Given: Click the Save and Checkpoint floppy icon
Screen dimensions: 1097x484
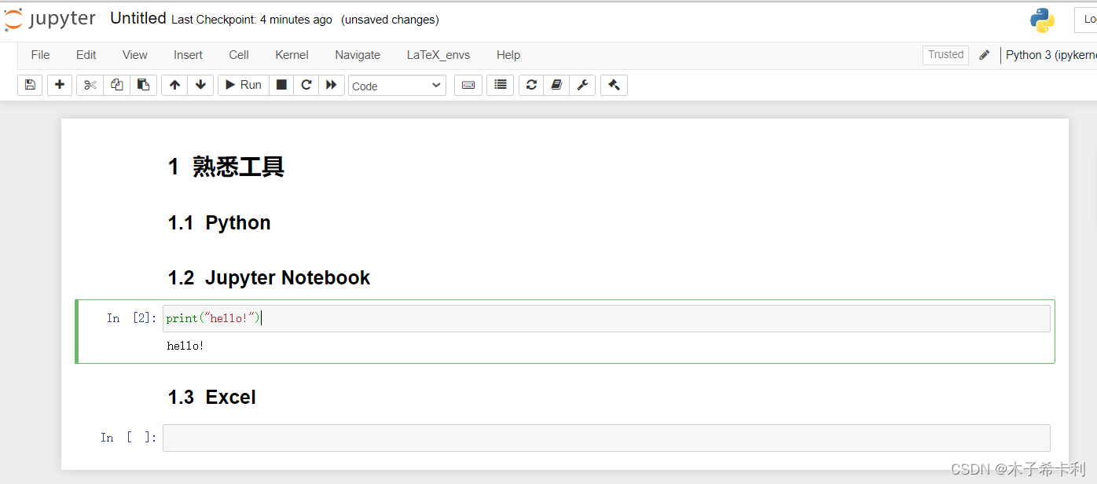Looking at the screenshot, I should (x=30, y=85).
